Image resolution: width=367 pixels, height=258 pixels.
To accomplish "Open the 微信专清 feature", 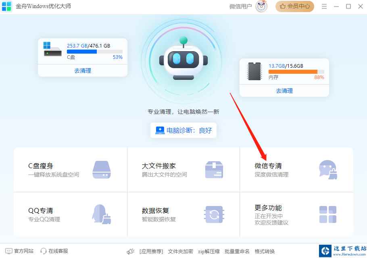I will pyautogui.click(x=296, y=170).
